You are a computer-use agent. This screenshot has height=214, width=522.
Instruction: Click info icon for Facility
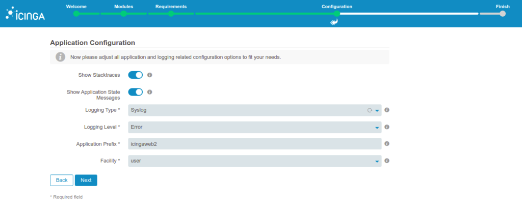pos(387,161)
